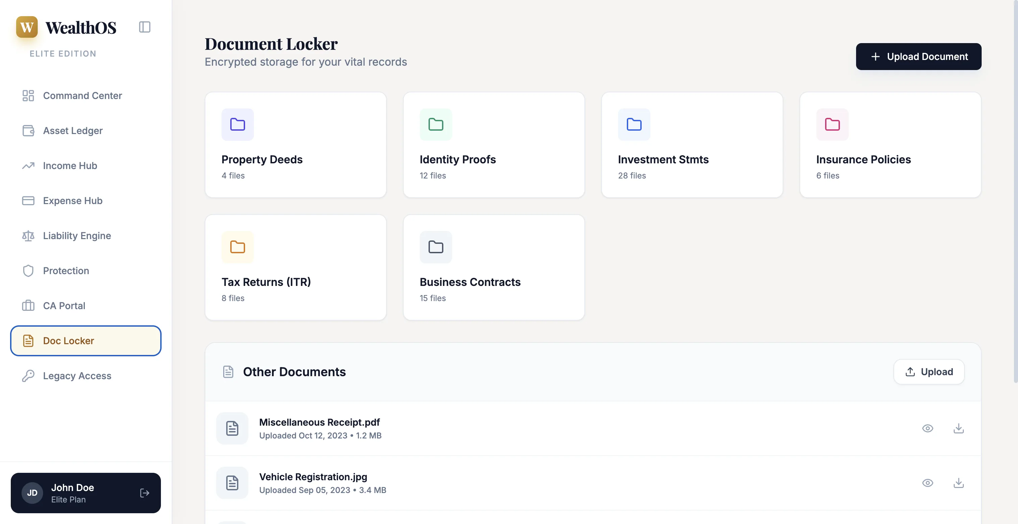The width and height of the screenshot is (1018, 524).
Task: Click the John Doe profile name
Action: [x=73, y=488]
